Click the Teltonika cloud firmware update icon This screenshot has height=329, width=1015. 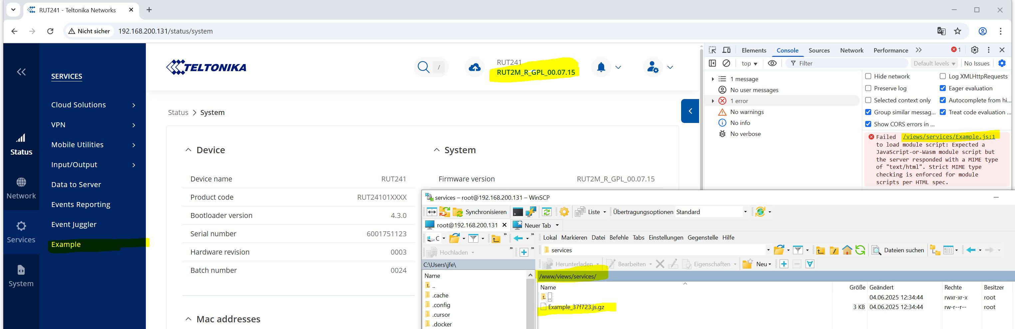[474, 68]
